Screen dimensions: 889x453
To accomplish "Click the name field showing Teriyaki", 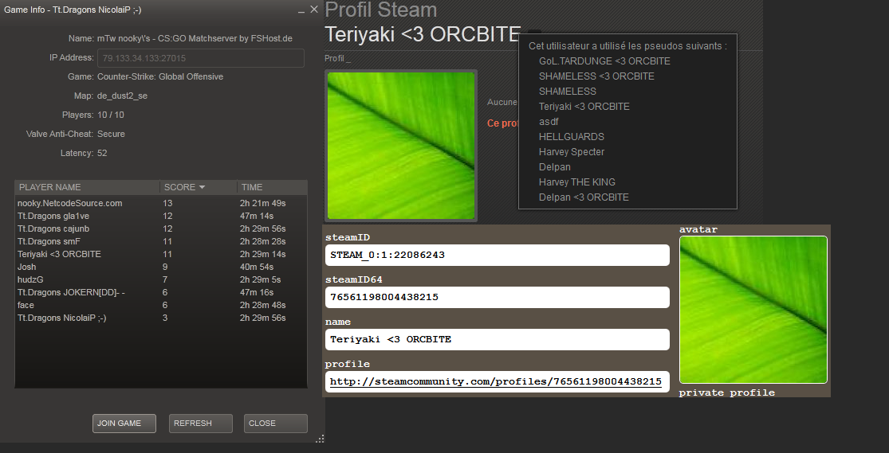I will 498,339.
